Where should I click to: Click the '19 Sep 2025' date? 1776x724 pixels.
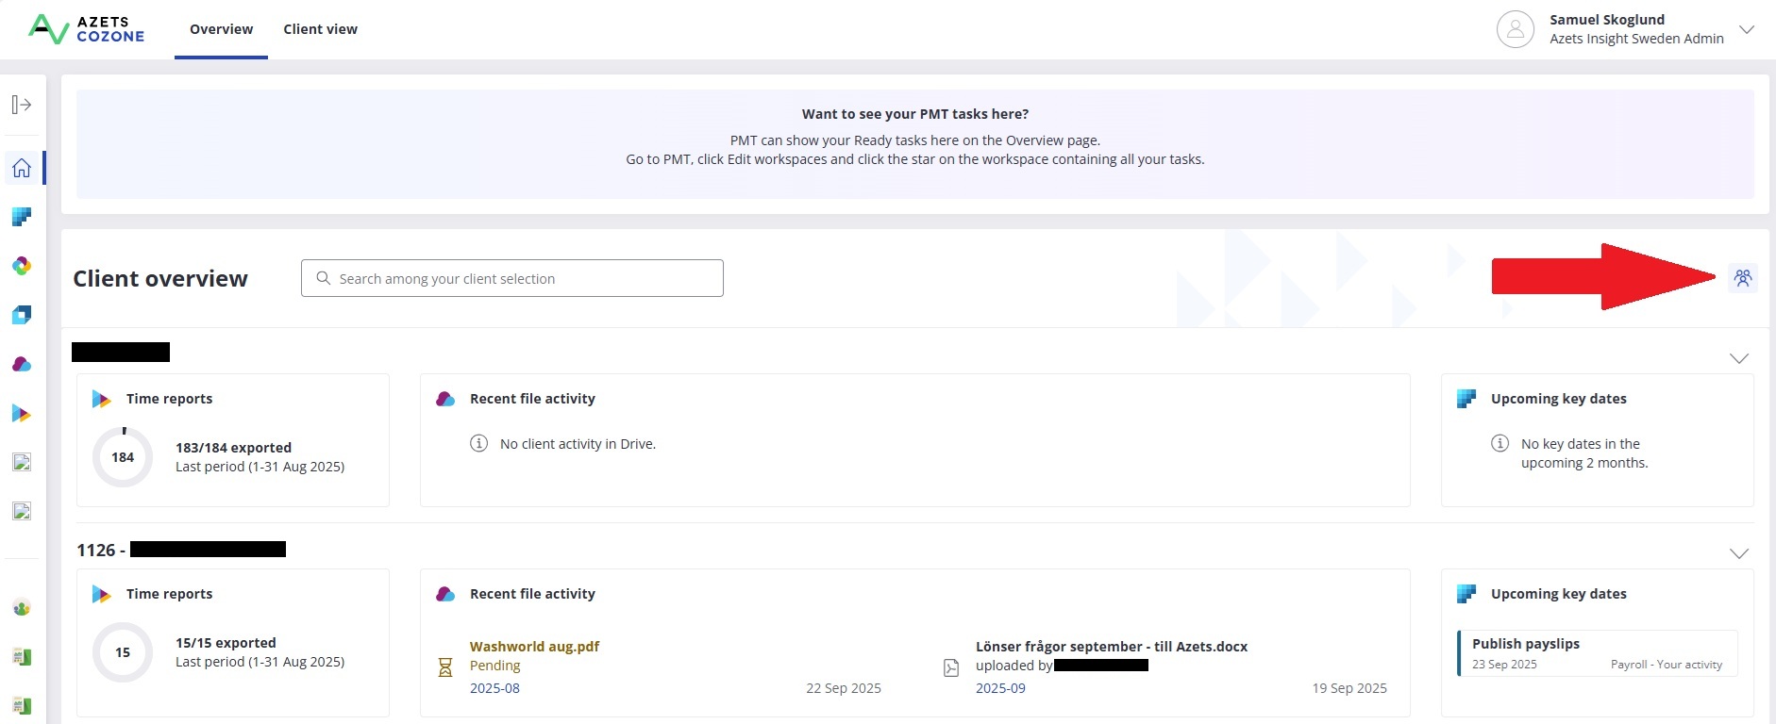coord(1349,688)
